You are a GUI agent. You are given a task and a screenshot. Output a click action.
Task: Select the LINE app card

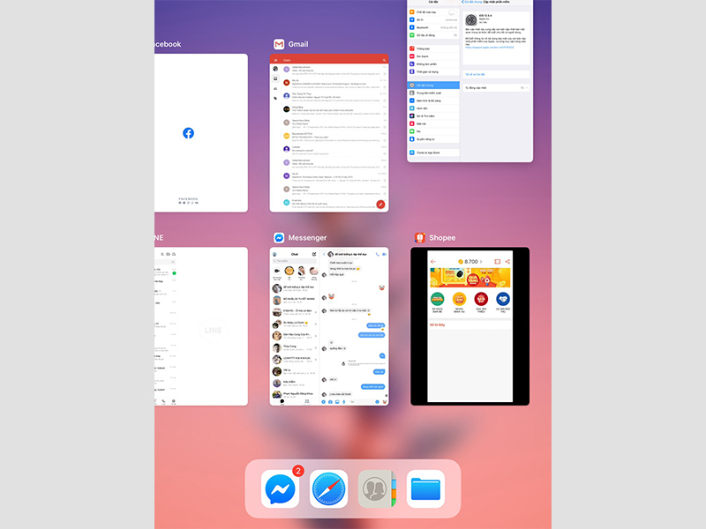coord(201,326)
